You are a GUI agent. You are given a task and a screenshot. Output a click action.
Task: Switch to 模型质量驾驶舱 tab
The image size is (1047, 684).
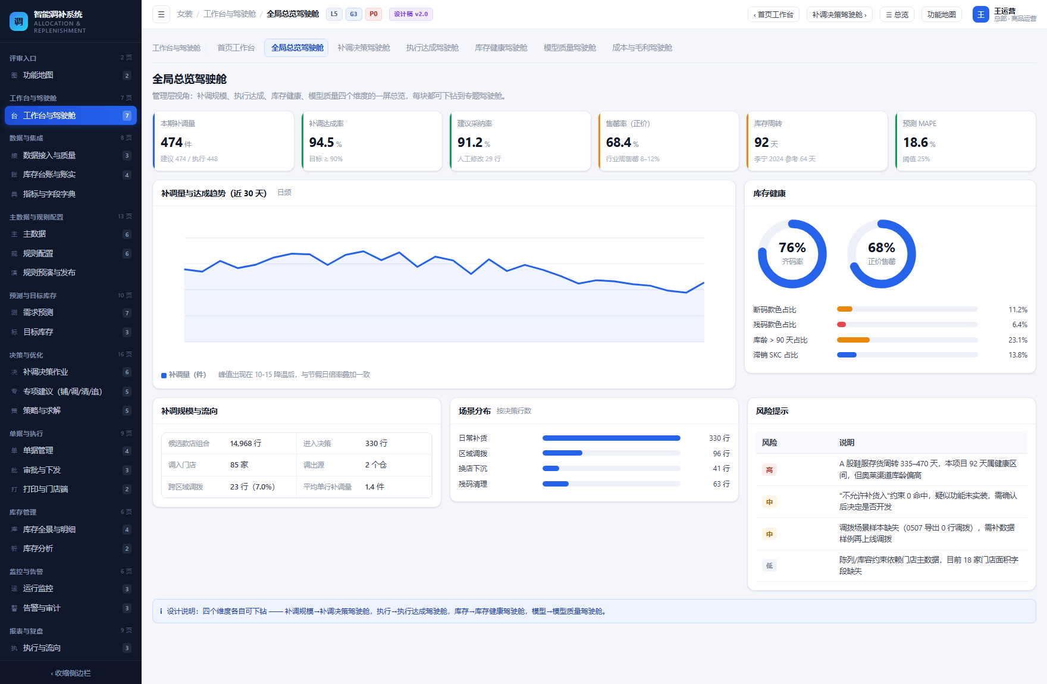tap(570, 48)
